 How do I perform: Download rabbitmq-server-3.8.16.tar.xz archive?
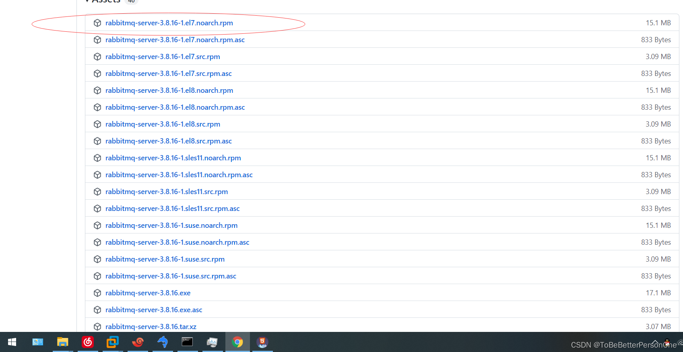point(151,327)
